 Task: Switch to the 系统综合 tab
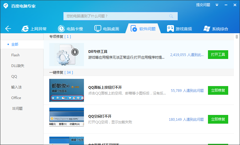216,29
